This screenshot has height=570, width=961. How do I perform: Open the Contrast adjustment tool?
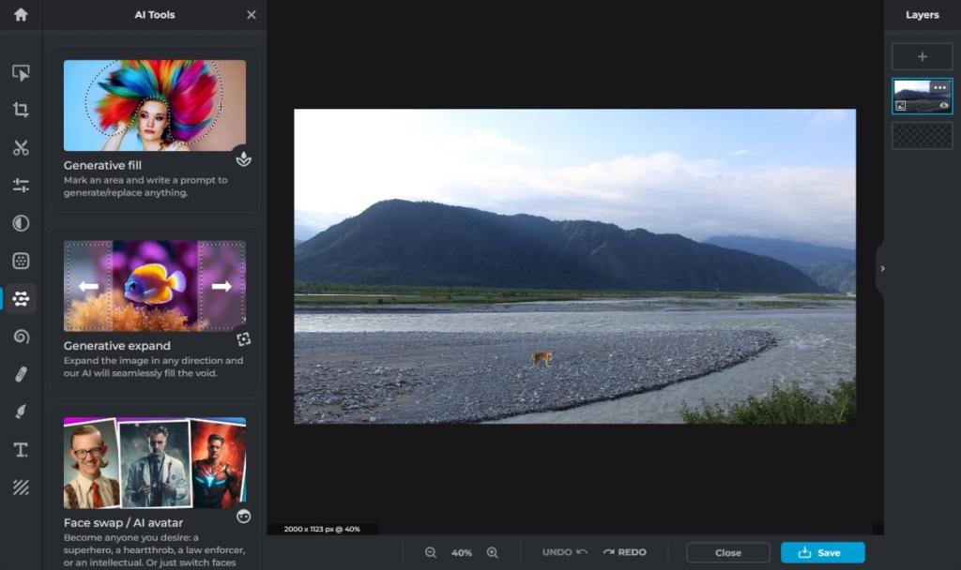point(19,224)
